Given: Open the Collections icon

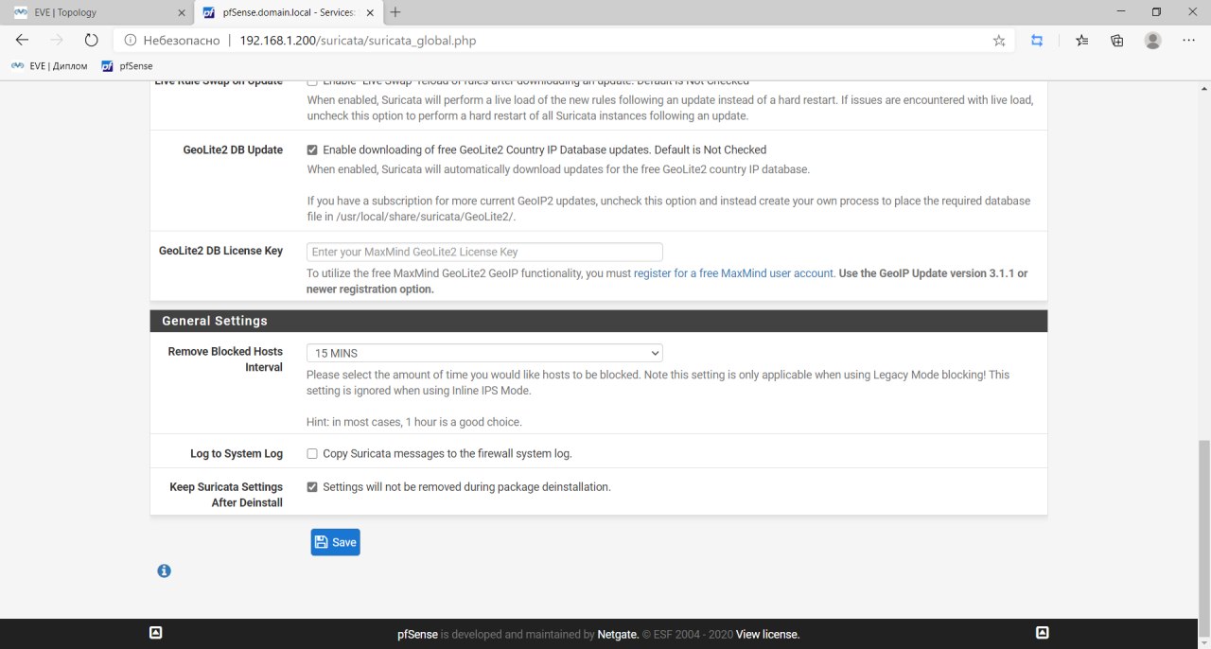Looking at the screenshot, I should click(1117, 41).
